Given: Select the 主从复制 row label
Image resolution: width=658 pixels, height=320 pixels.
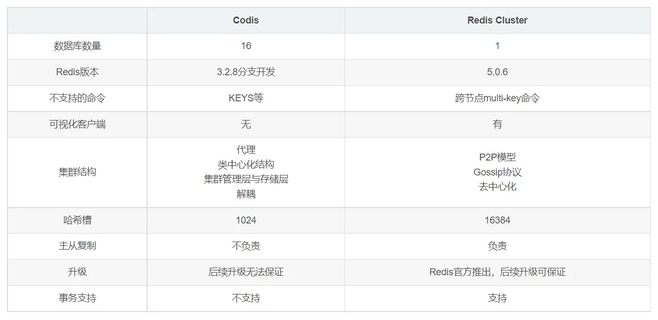Looking at the screenshot, I should point(78,246).
